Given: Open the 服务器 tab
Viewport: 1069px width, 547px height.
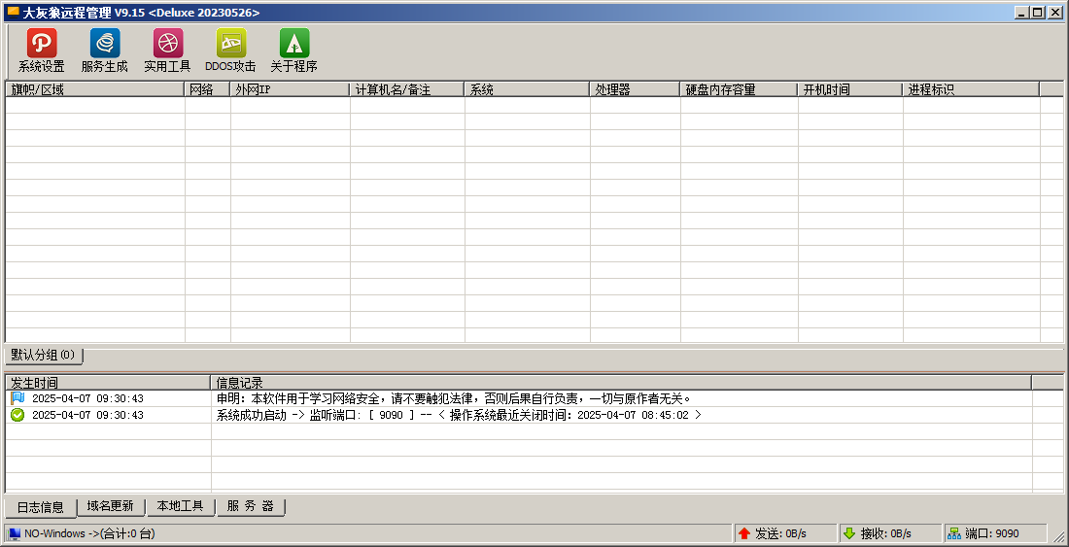Looking at the screenshot, I should click(250, 506).
